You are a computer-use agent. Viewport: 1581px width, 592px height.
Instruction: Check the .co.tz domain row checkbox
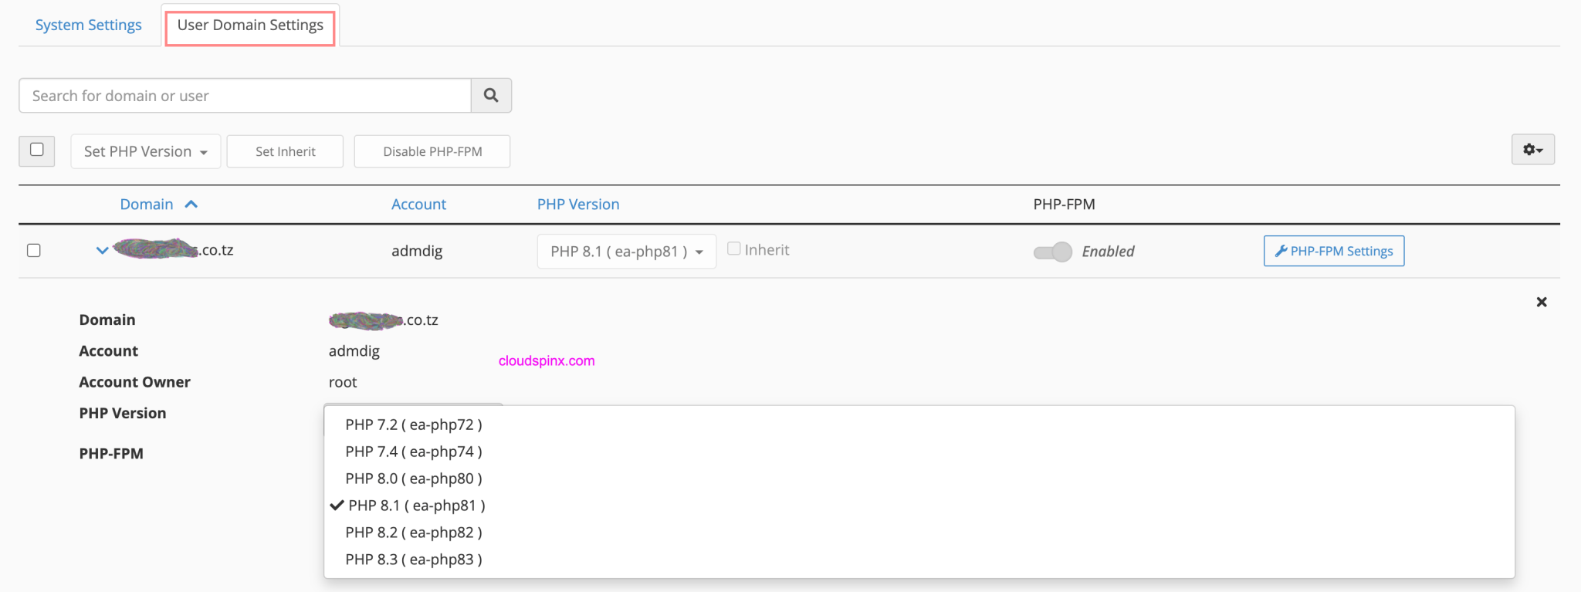[x=34, y=250]
